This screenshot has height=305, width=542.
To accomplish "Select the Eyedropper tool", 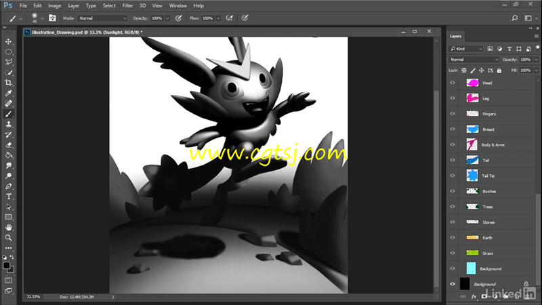I will click(x=8, y=93).
